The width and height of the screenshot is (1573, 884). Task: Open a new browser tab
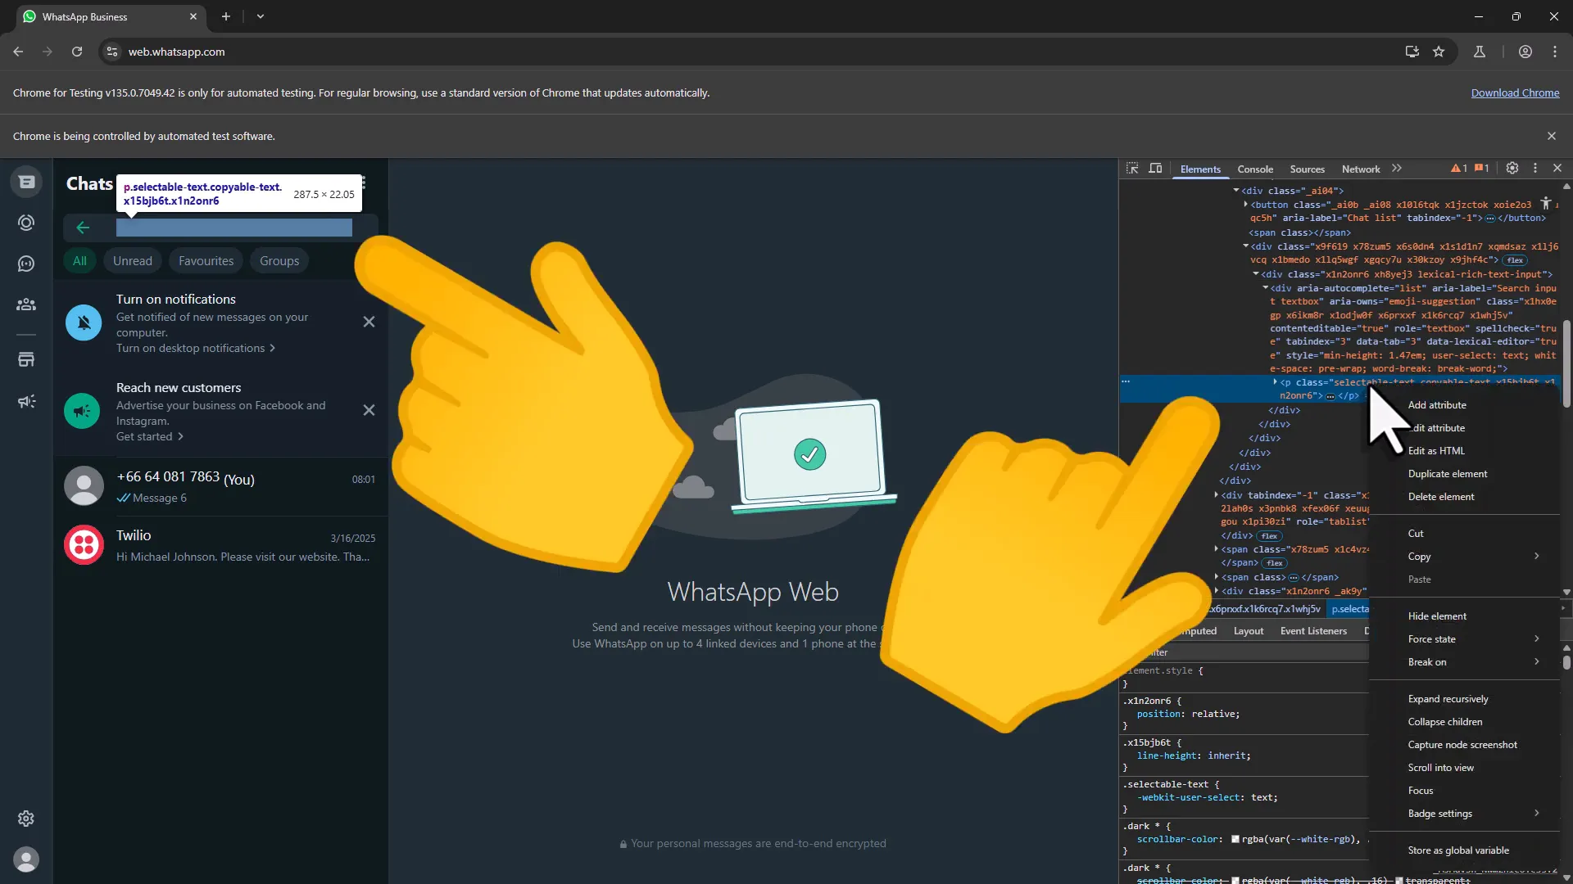pyautogui.click(x=226, y=16)
